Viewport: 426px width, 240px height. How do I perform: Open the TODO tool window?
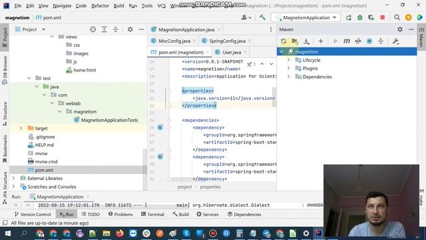tap(91, 215)
